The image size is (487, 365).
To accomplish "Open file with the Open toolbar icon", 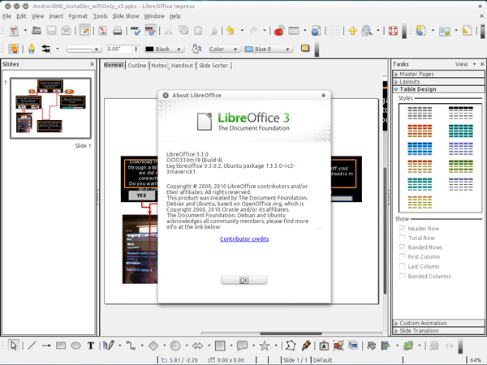I will 37,31.
